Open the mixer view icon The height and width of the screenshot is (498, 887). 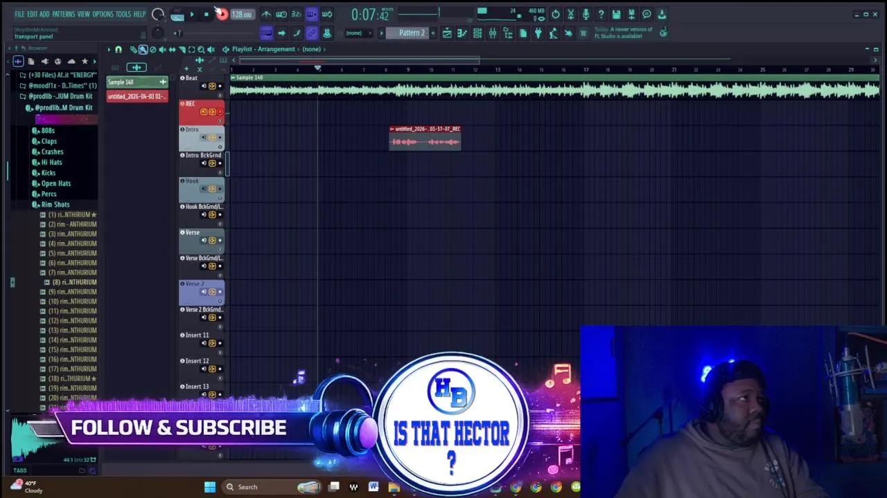click(x=493, y=33)
